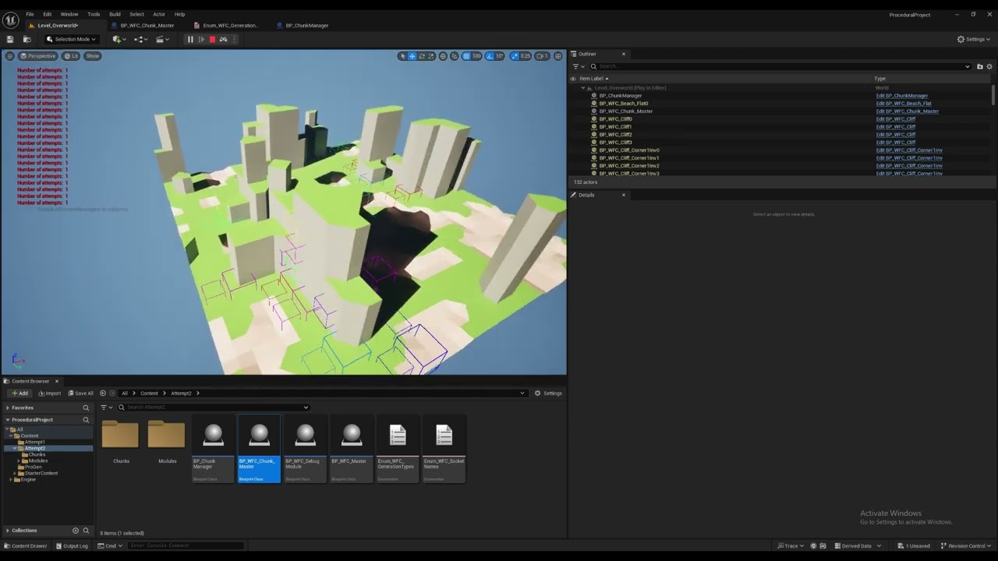Open the Selection Mode dropdown

(x=72, y=39)
